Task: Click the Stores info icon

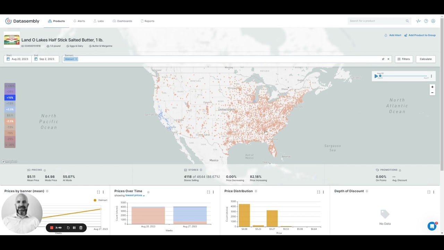Action: pos(201,170)
